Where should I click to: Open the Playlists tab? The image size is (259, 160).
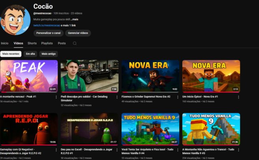point(47,43)
